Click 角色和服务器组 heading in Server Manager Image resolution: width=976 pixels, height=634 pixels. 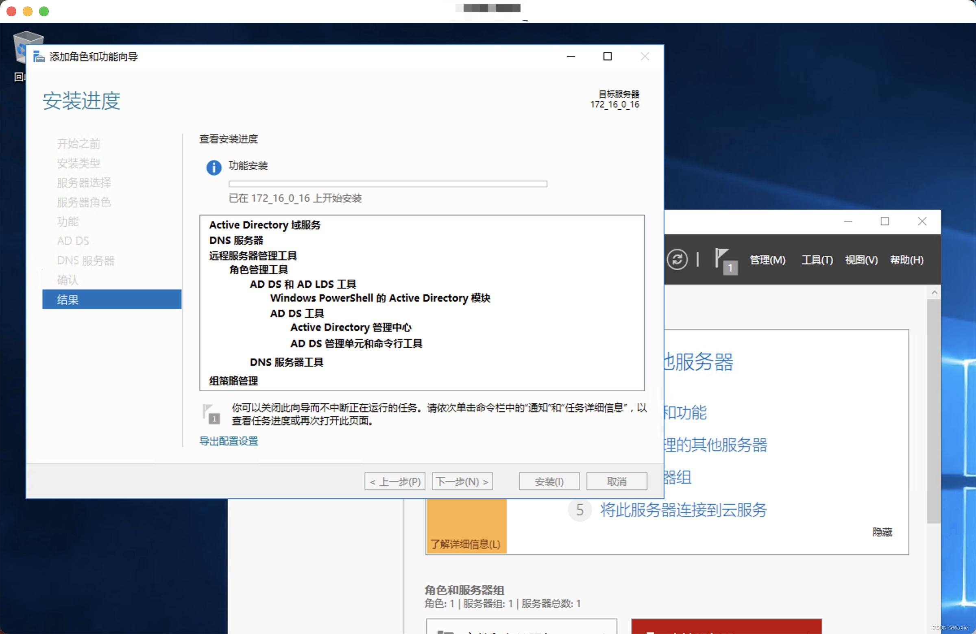coord(464,590)
